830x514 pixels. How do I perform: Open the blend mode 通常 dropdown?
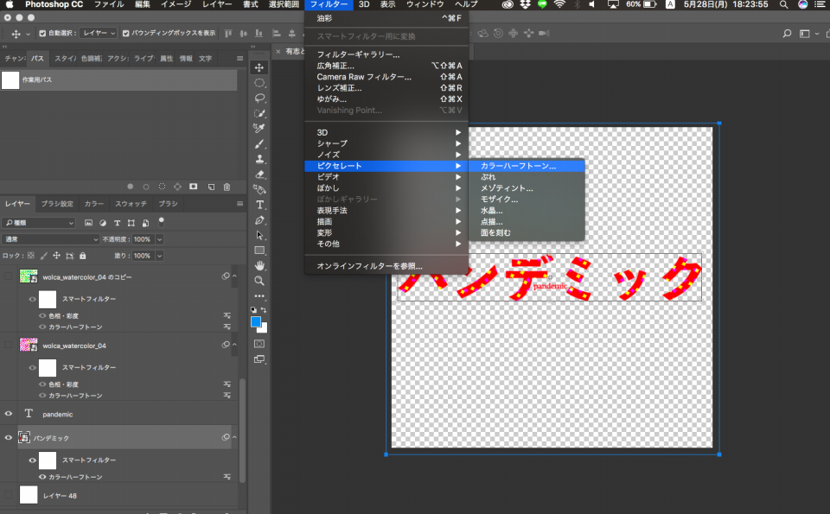coord(52,239)
